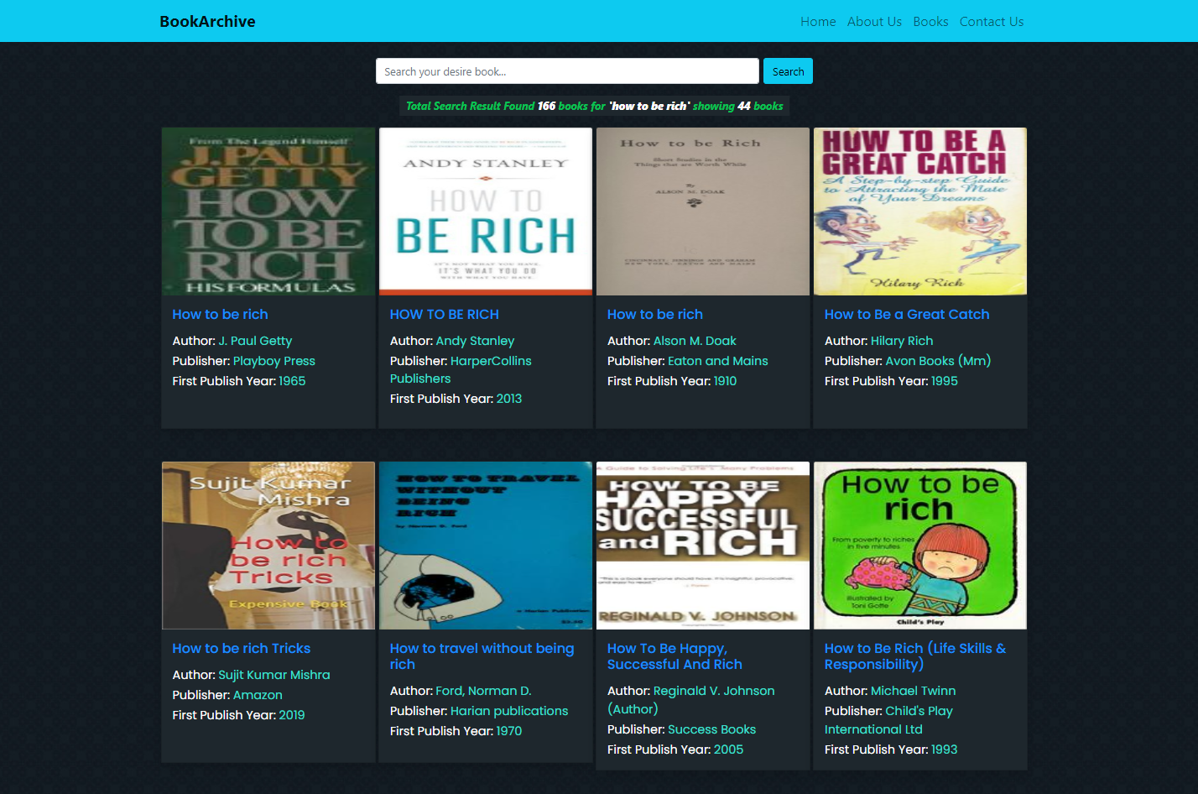Open the Playboy Press publisher link

click(x=273, y=361)
